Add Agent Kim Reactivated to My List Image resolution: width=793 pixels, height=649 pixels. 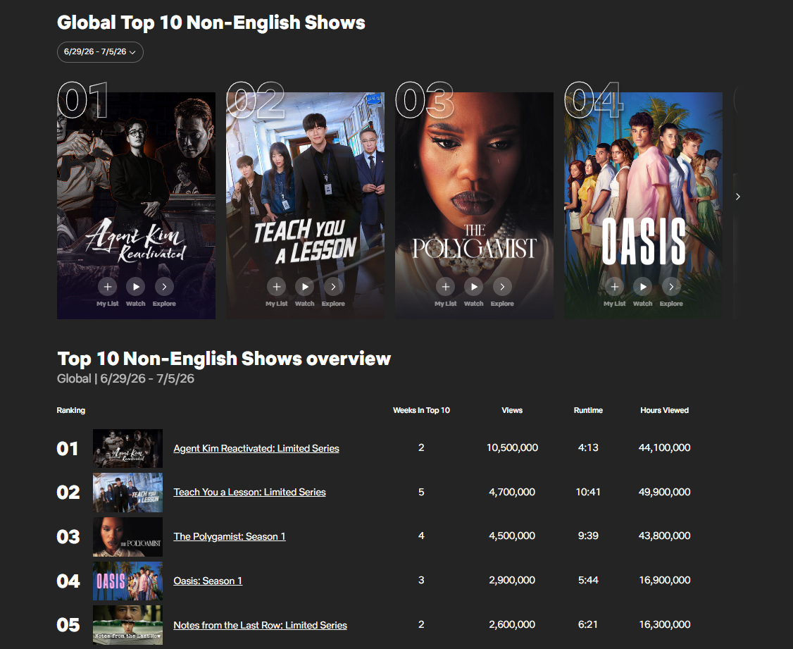coord(108,287)
